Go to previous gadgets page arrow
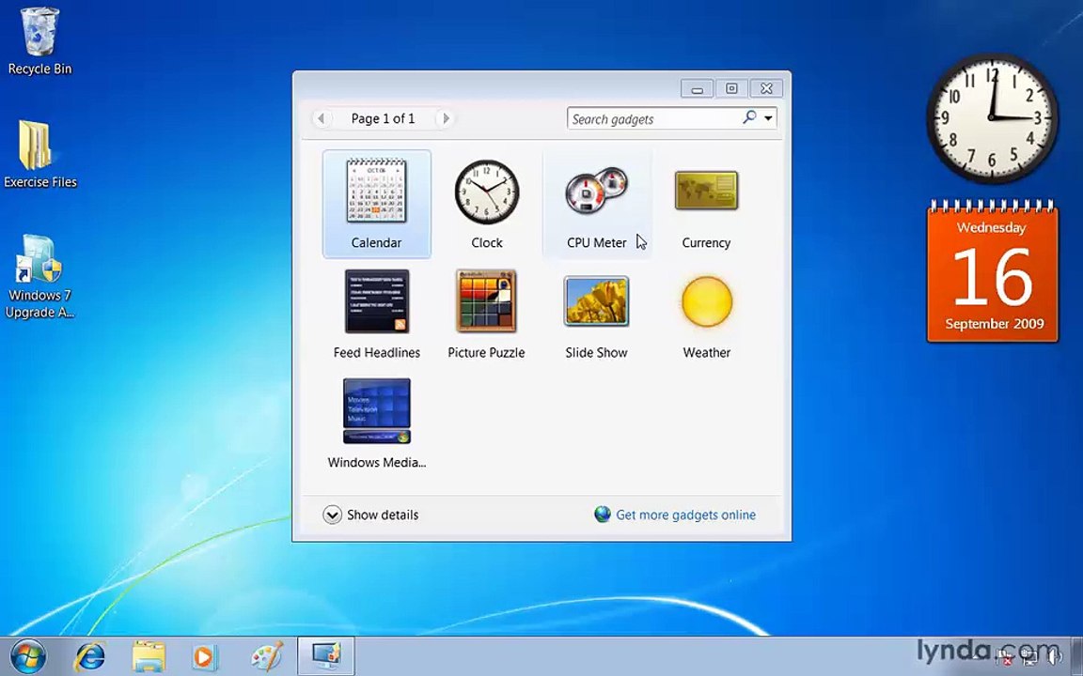Screen dimensions: 1083x676 tap(322, 118)
